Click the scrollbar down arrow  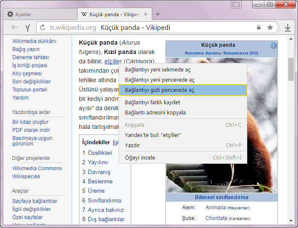[291, 221]
